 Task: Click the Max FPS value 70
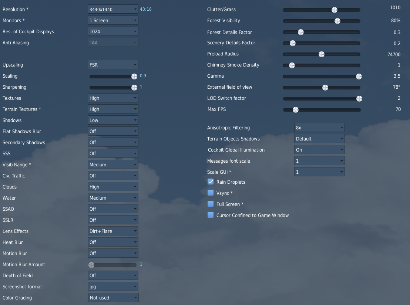pyautogui.click(x=398, y=109)
